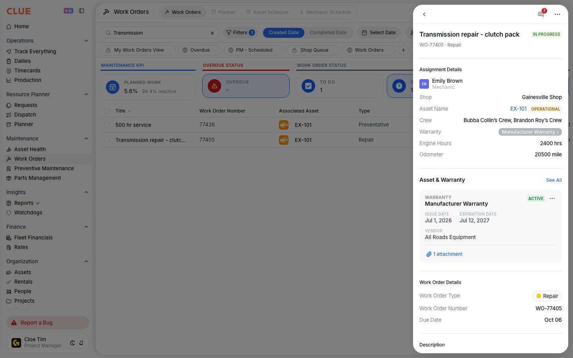Switch to dark mode with moon icon
Image resolution: width=573 pixels, height=358 pixels.
[x=72, y=343]
